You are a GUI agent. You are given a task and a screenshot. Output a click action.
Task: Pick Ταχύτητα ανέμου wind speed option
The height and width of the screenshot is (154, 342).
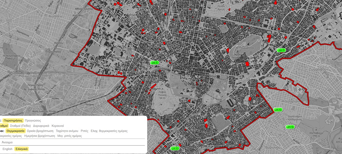coord(67,131)
